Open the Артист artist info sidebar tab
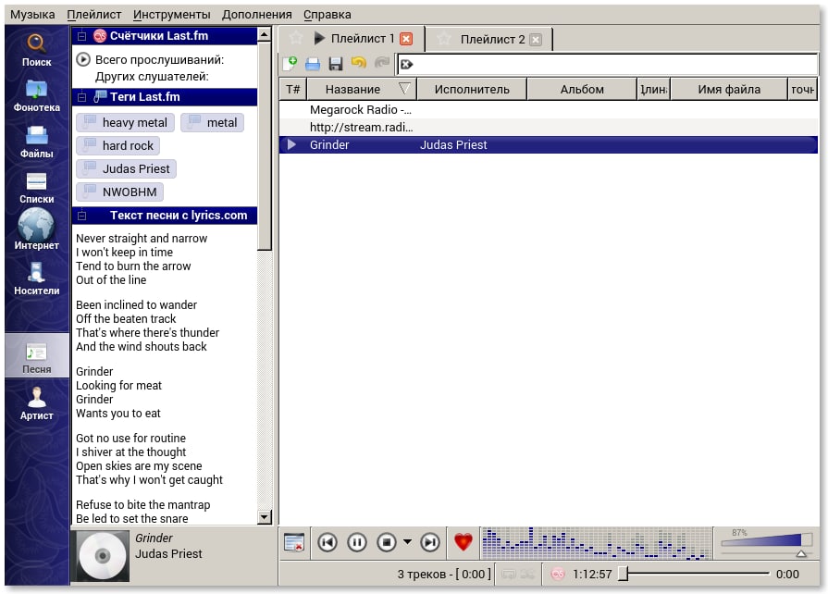Screen dimensions: 828x594 36,403
